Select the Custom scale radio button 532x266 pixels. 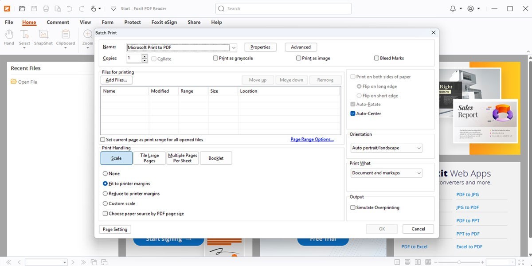[x=105, y=203]
